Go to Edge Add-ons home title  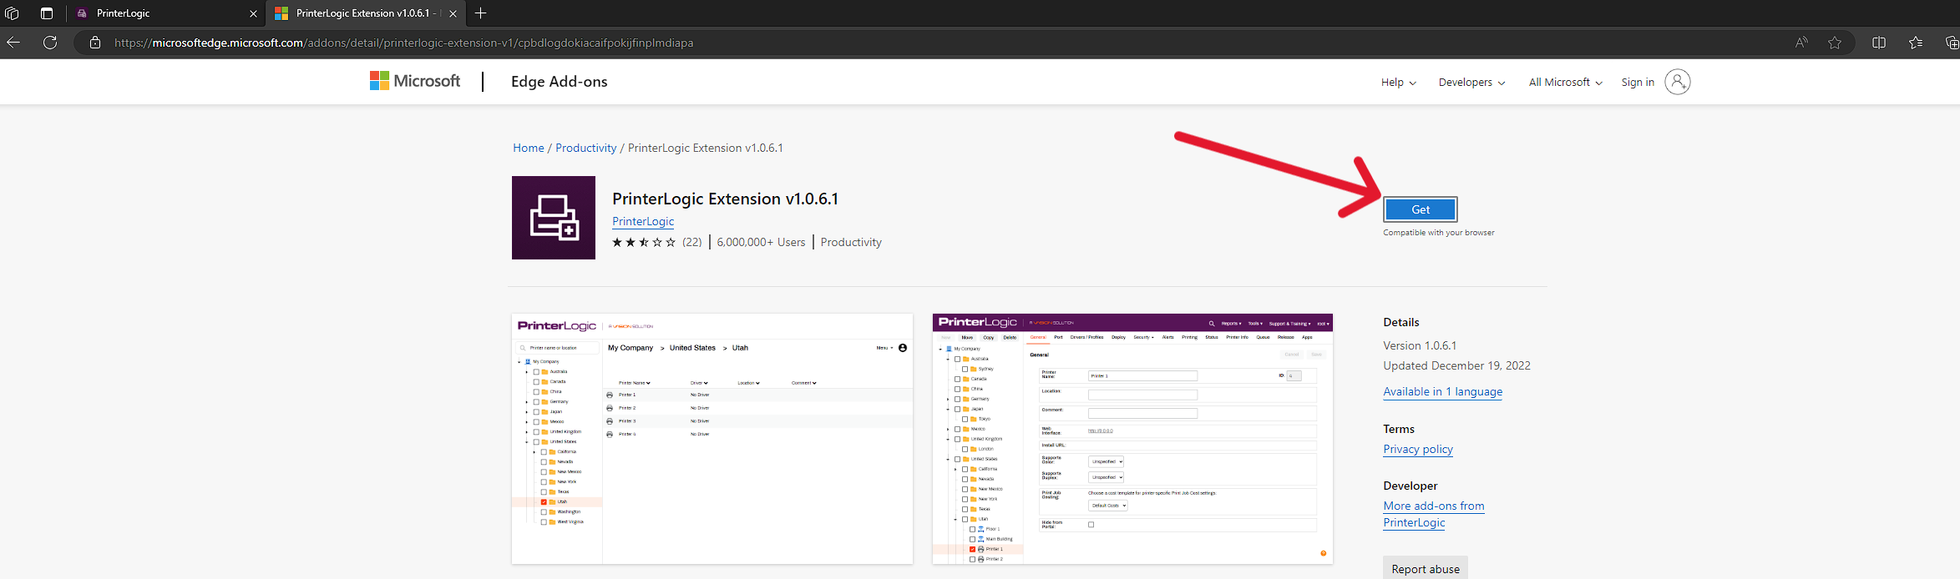point(559,82)
